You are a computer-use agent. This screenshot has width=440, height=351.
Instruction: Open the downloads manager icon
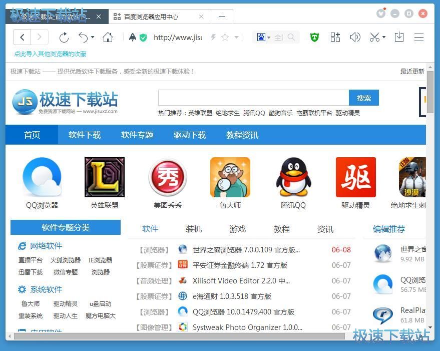[x=399, y=37]
